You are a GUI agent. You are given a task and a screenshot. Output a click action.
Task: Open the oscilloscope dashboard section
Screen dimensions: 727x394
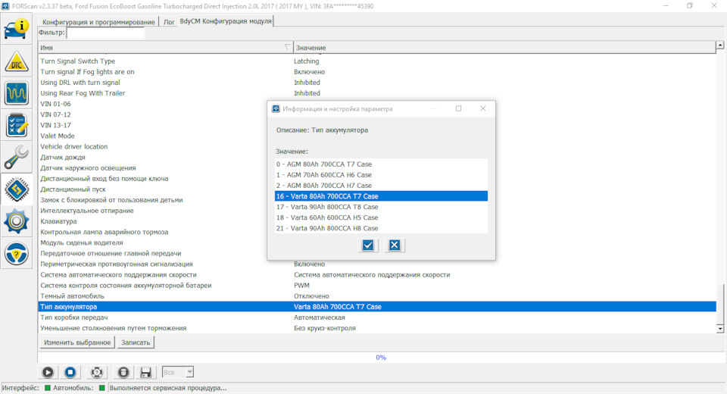(16, 93)
